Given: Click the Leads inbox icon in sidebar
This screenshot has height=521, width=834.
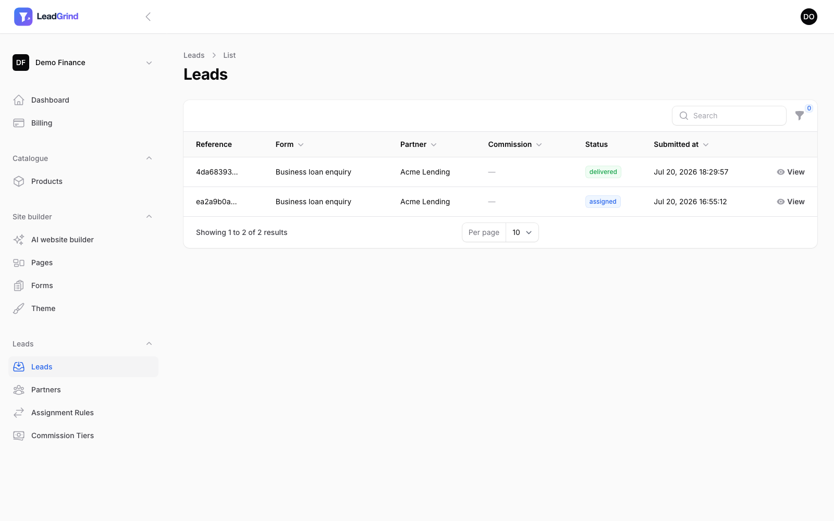Looking at the screenshot, I should click(19, 367).
